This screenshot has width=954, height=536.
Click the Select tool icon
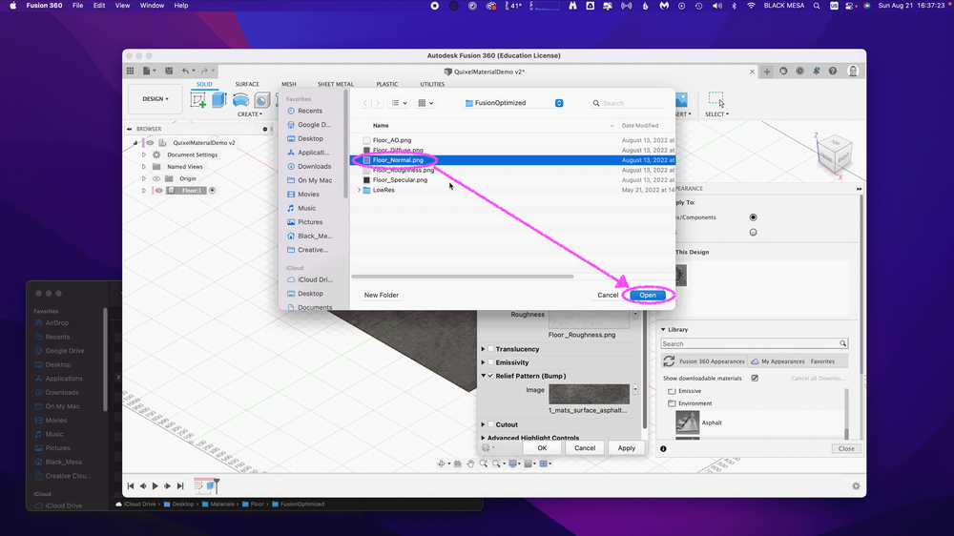tap(716, 99)
